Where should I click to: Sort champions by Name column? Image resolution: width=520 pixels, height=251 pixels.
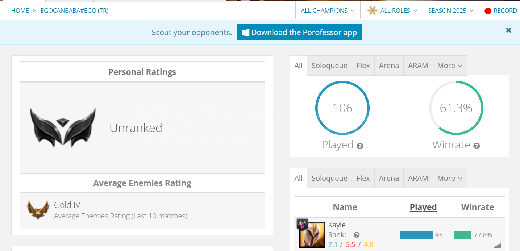click(345, 207)
